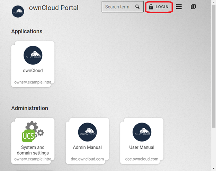This screenshot has height=171, width=216.
Task: Click 'doc.owncloud.com' under Admin Manual
Action: [87, 159]
